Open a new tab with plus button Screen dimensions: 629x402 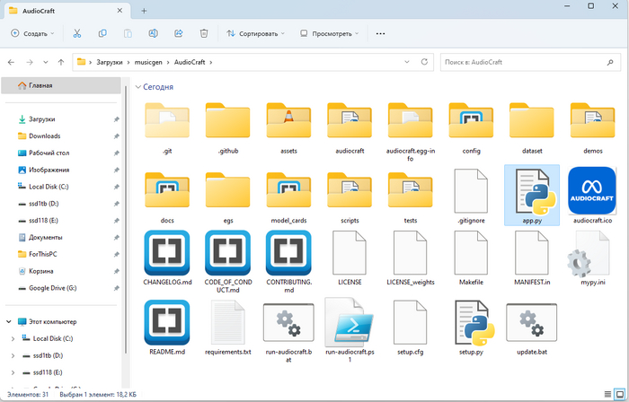[x=145, y=10]
